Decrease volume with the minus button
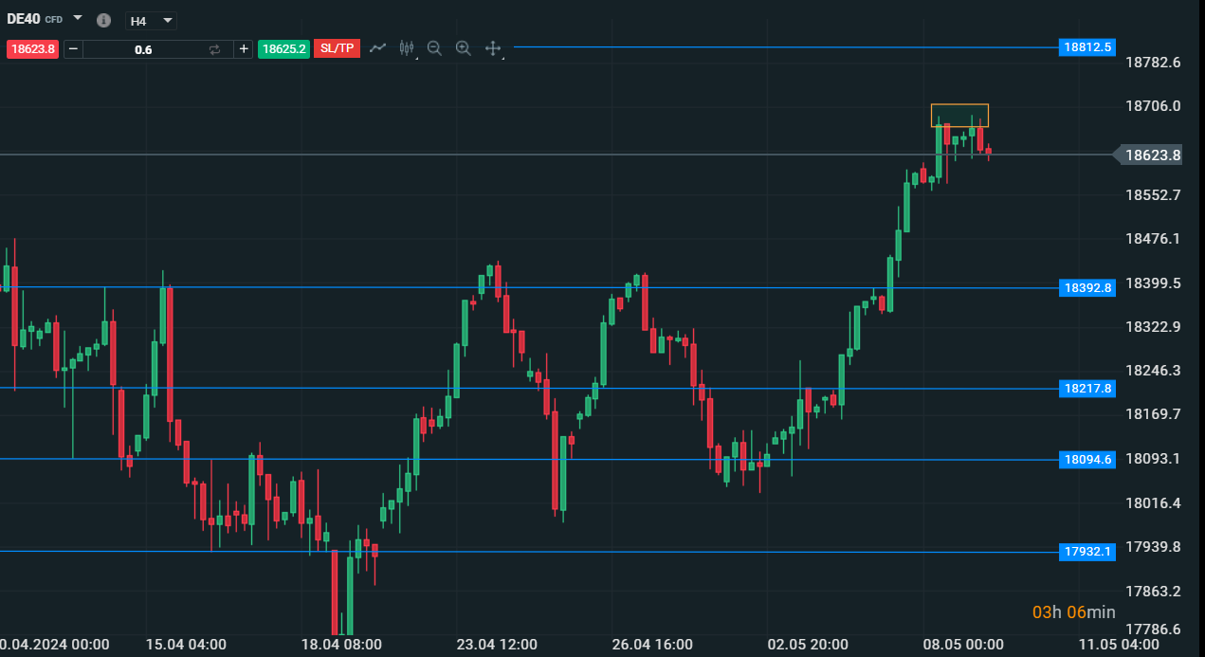The image size is (1205, 657). coord(73,48)
